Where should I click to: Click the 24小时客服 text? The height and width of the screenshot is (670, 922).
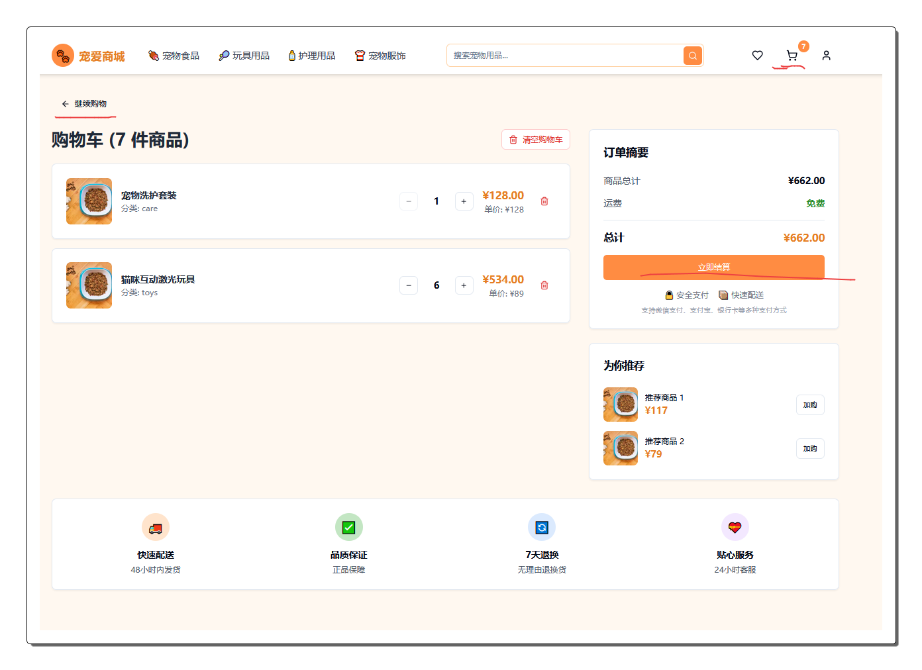coord(735,570)
